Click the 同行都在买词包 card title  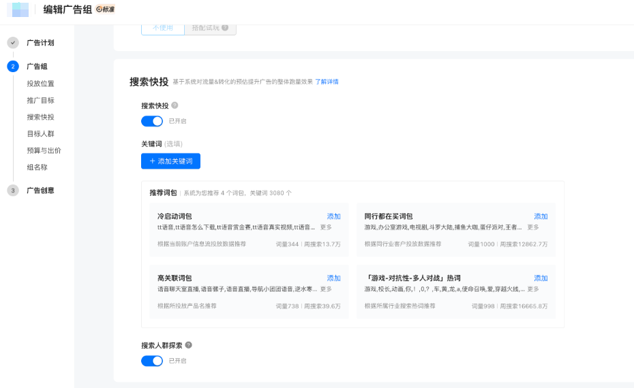click(389, 216)
